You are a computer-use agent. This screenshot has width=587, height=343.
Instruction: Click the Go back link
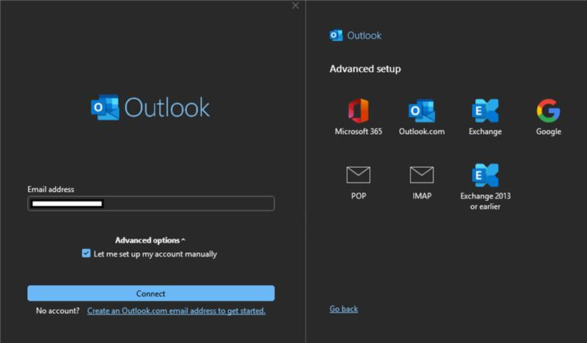[x=343, y=309]
